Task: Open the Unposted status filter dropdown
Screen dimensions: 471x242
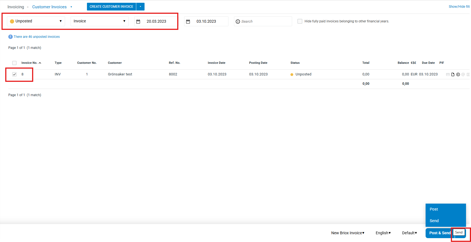Action: point(36,21)
